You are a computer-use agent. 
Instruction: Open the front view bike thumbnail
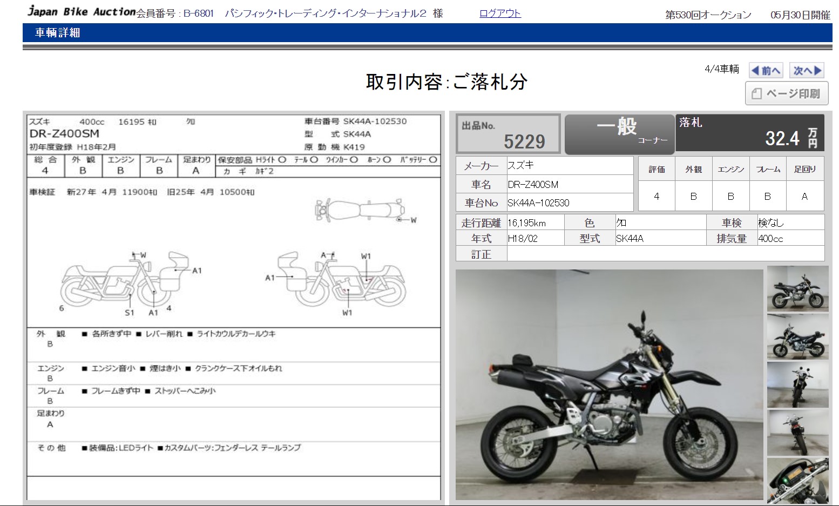point(797,384)
